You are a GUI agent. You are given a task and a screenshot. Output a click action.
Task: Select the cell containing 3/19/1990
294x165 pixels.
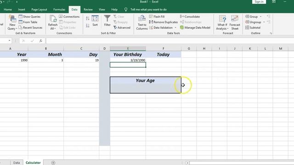click(128, 60)
